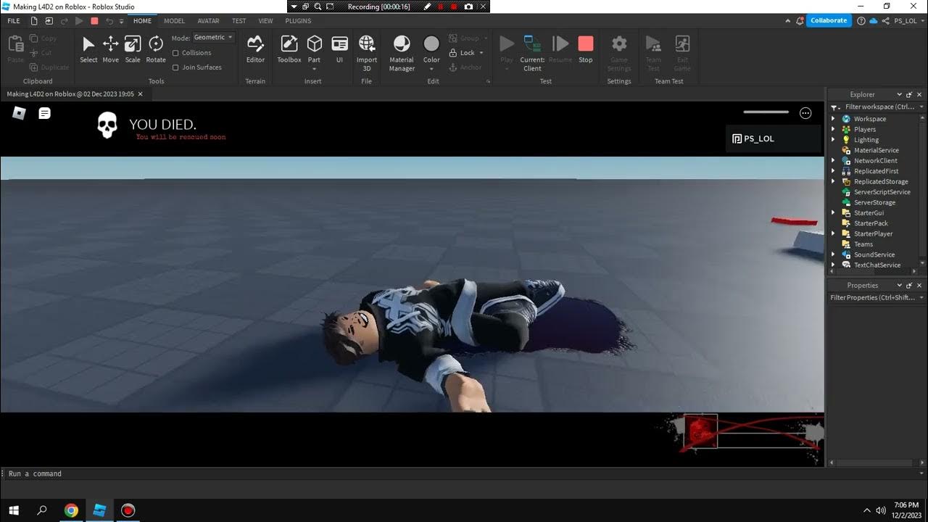This screenshot has width=928, height=522.
Task: Click the Color circle in Edit group
Action: click(431, 43)
